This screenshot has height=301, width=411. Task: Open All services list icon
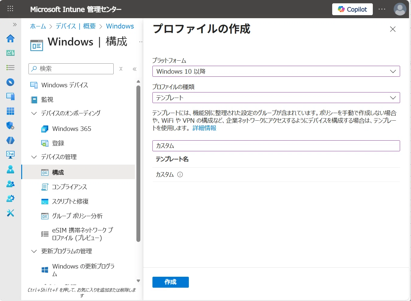point(10,67)
